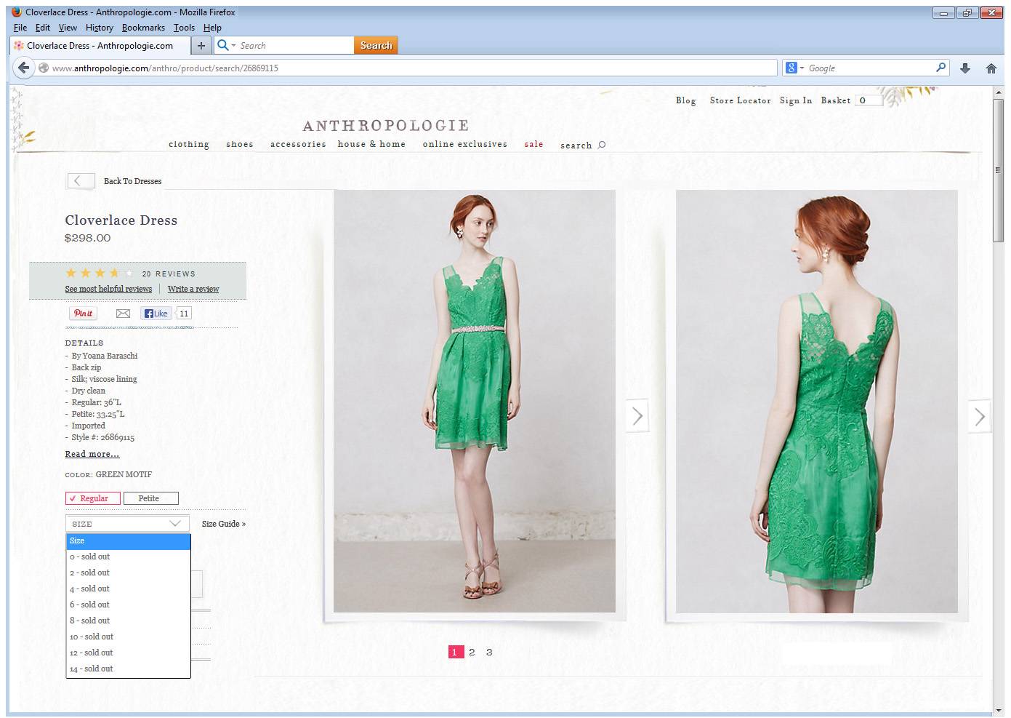Go to image page 2

click(472, 652)
